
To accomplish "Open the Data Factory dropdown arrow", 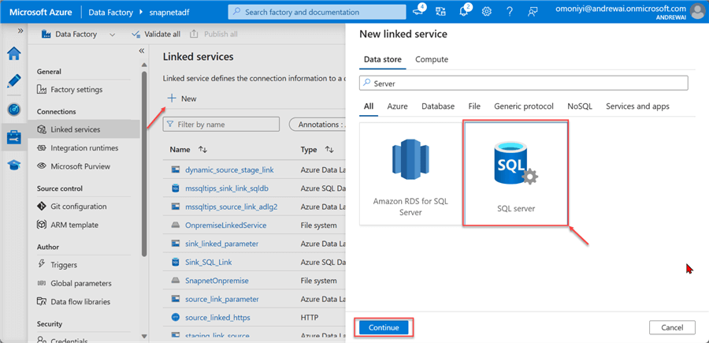I will click(x=112, y=35).
